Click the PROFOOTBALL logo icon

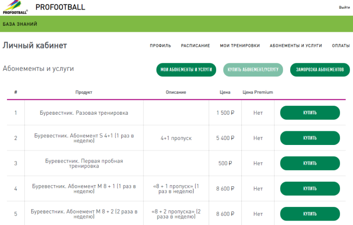pyautogui.click(x=16, y=8)
